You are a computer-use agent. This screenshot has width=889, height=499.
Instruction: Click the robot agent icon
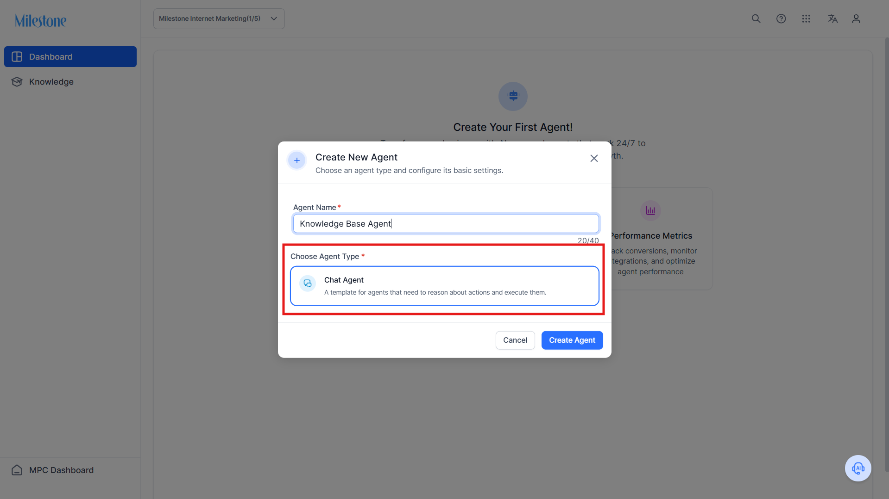[513, 96]
